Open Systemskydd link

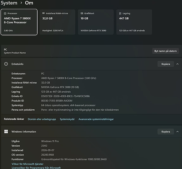pyautogui.click(x=67, y=119)
